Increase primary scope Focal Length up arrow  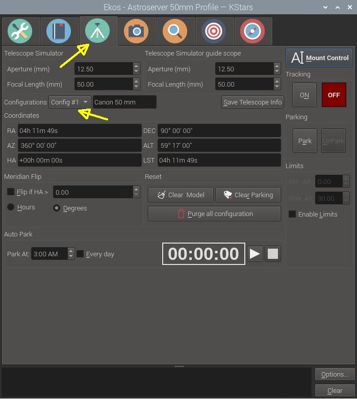136,81
